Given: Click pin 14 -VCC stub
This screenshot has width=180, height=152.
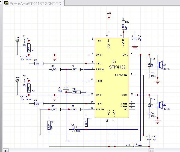Looking at the screenshot, I should [x=109, y=121].
